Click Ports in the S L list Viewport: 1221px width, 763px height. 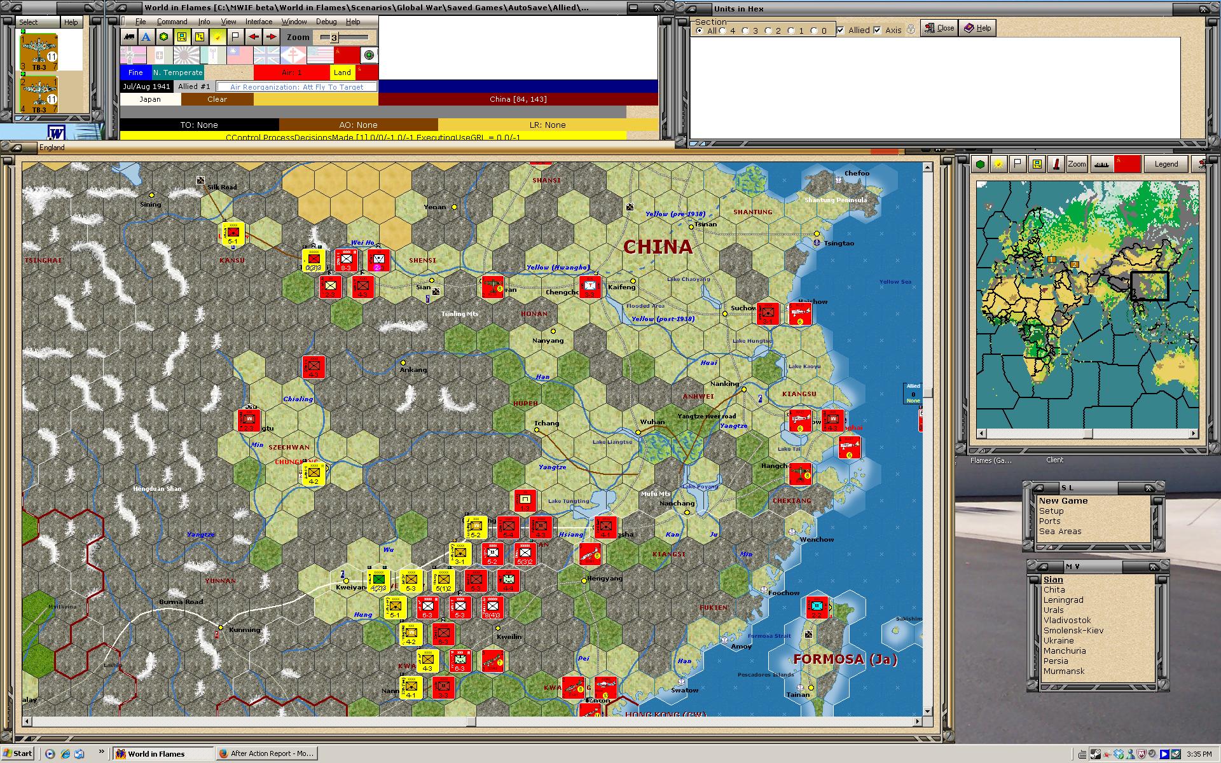tap(1050, 521)
